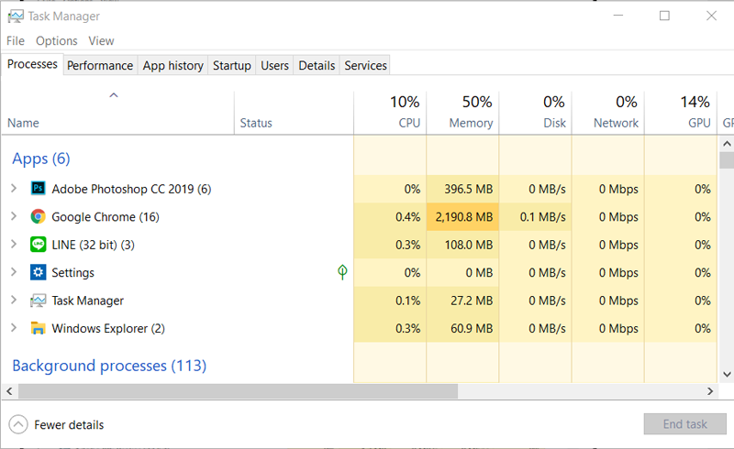The image size is (734, 449).
Task: Click the Adobe Photoshop CC 2019 icon
Action: click(x=38, y=189)
